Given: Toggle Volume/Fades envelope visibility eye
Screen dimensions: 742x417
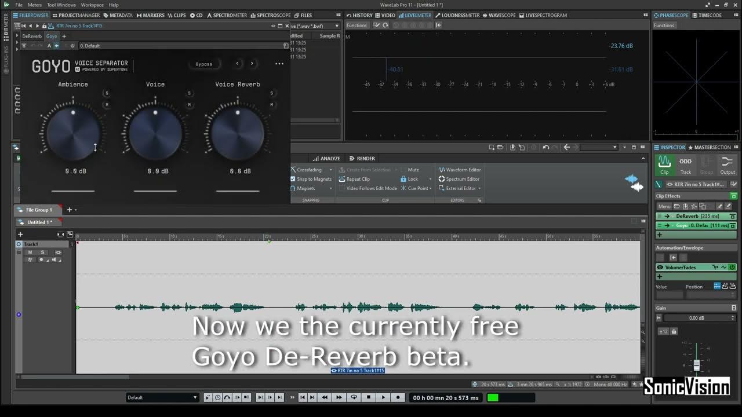Looking at the screenshot, I should (x=660, y=268).
